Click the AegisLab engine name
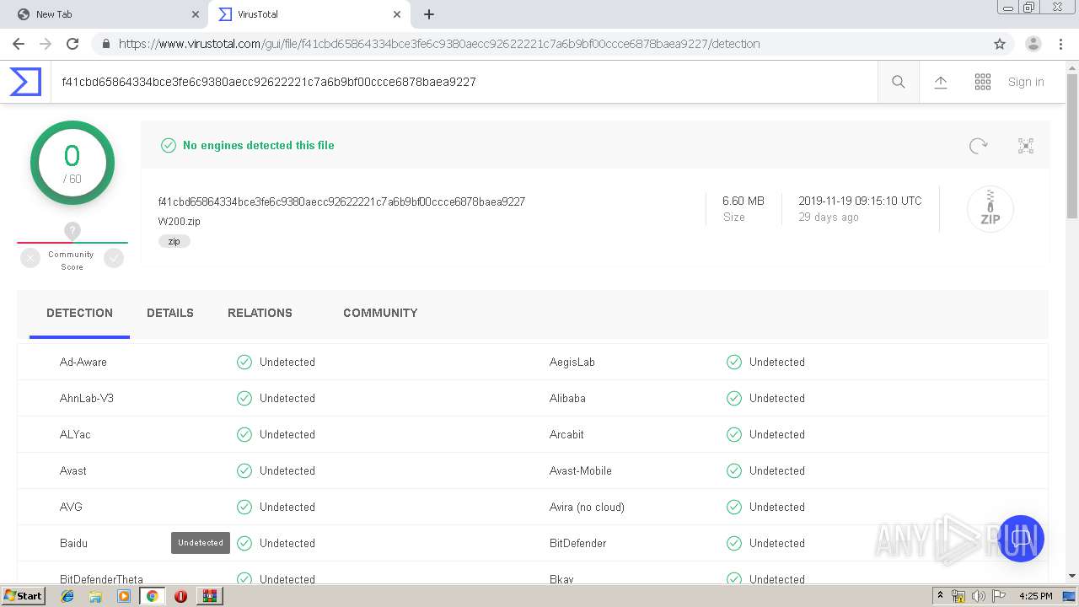This screenshot has width=1079, height=607. (x=572, y=362)
